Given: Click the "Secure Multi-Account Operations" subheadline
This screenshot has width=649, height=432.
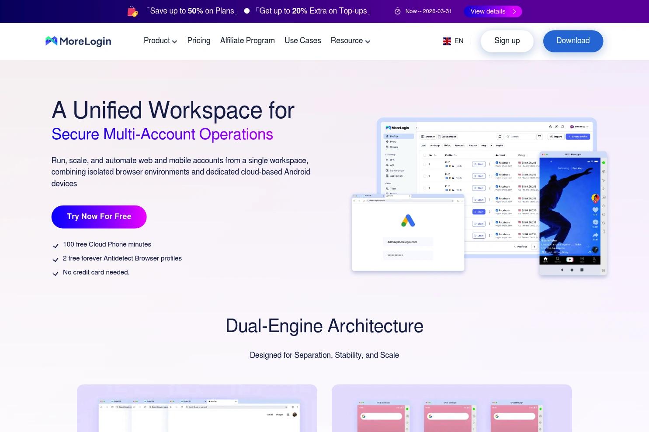Looking at the screenshot, I should click(162, 134).
